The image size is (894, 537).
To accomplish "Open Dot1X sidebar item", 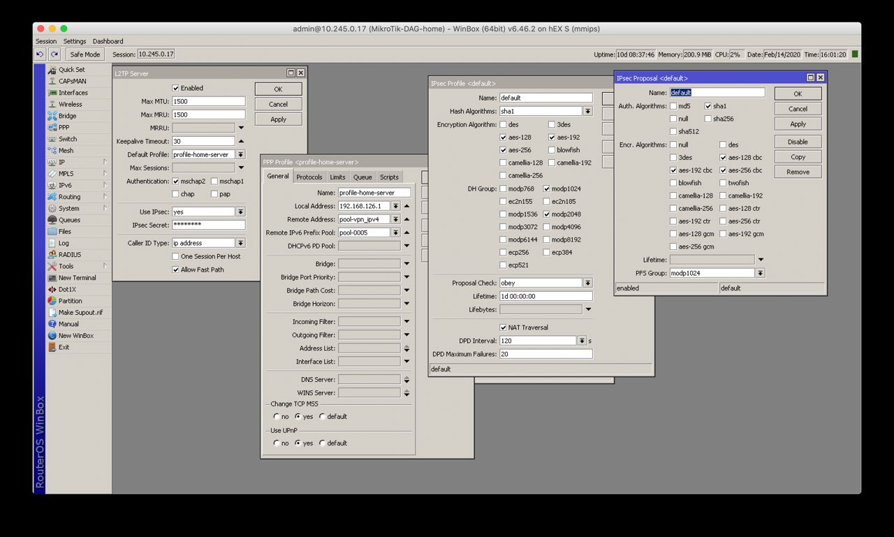I will tap(68, 289).
